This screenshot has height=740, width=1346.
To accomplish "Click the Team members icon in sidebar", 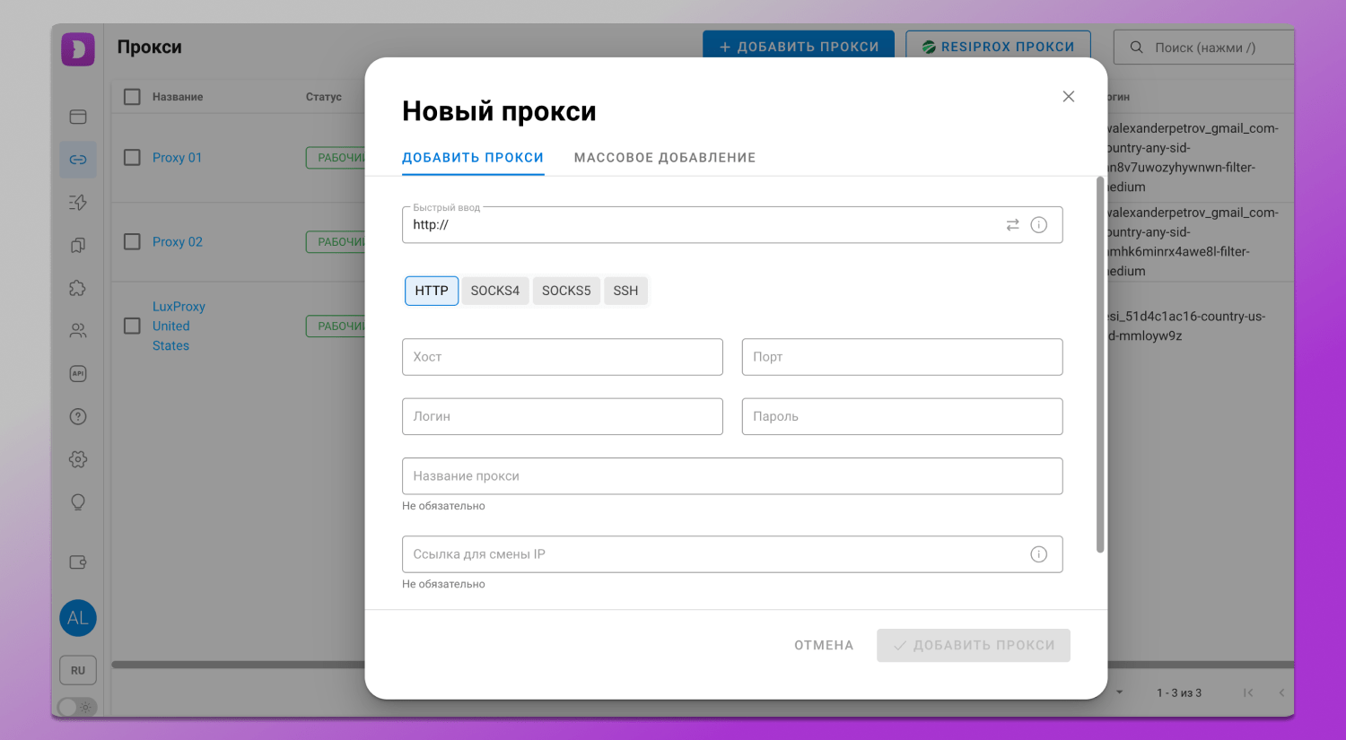I will pyautogui.click(x=77, y=330).
